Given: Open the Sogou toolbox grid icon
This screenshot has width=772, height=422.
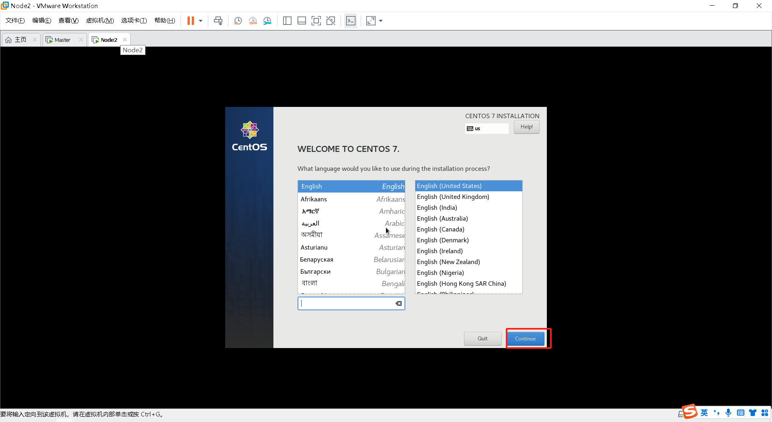Looking at the screenshot, I should [765, 413].
